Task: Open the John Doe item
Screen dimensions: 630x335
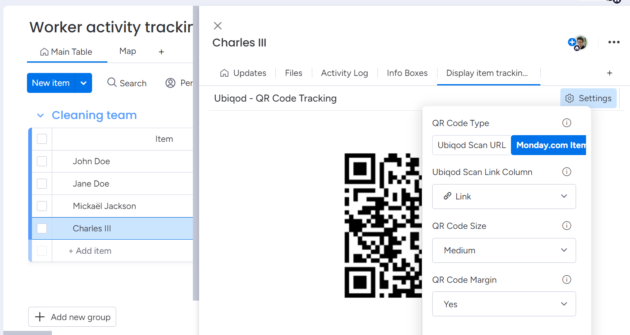Action: 91,161
